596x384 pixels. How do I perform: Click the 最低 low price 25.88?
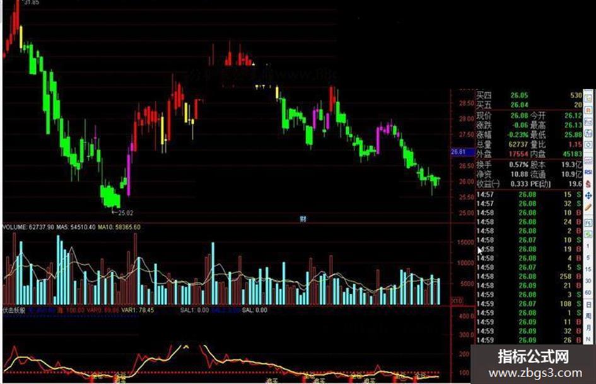tap(573, 134)
